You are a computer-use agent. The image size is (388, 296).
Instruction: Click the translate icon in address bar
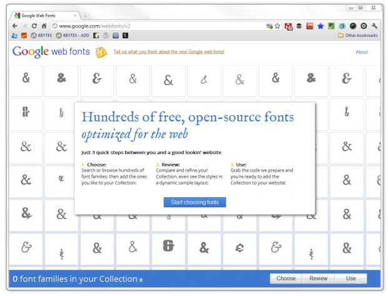click(269, 26)
